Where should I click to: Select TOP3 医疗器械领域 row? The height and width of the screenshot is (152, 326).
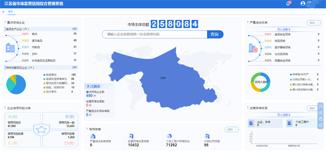click(x=292, y=48)
